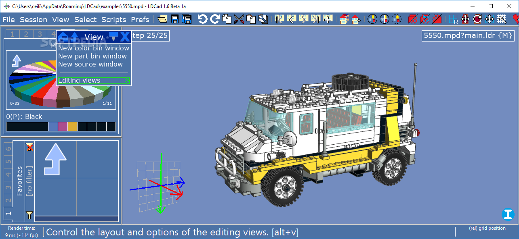The image size is (519, 239).
Task: Pick the blue swatch in color bar
Action: coord(53,127)
